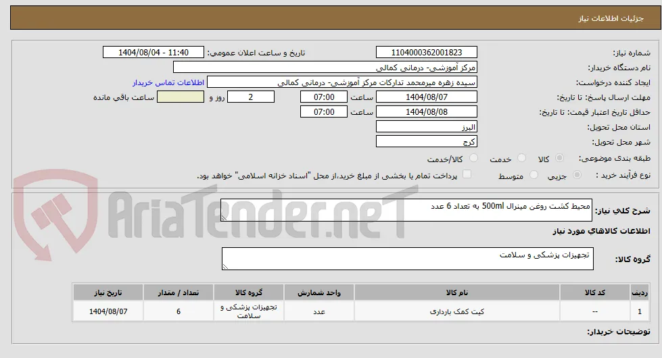Click the response deadline time 07:00 field
The width and height of the screenshot is (662, 358).
pyautogui.click(x=324, y=97)
